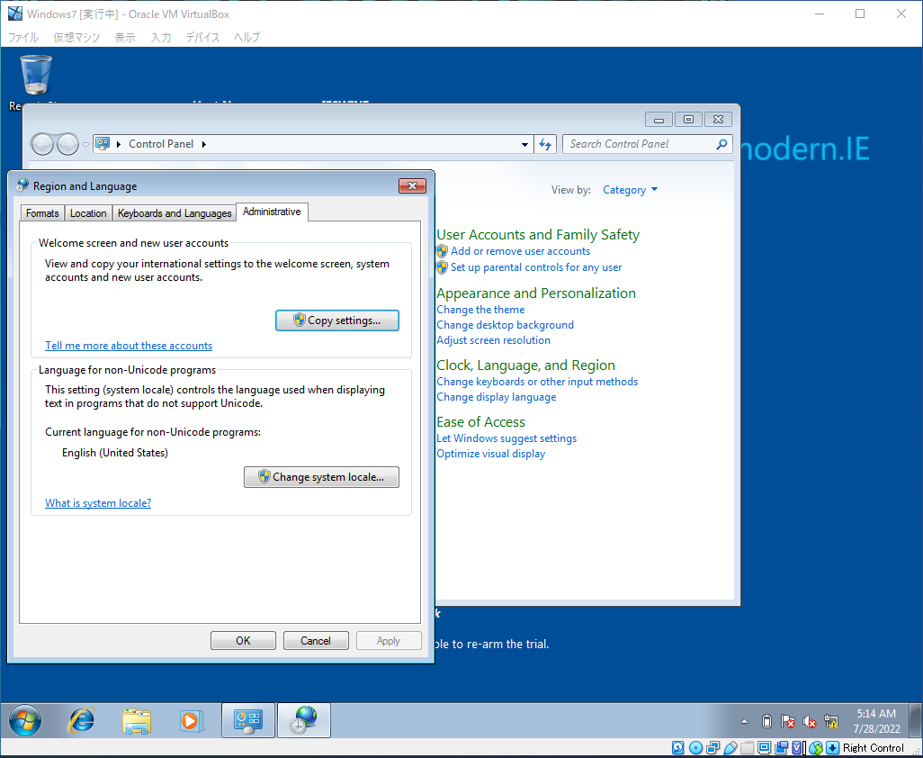923x758 pixels.
Task: Click VirtualBox hard disk activity icon
Action: tap(678, 748)
